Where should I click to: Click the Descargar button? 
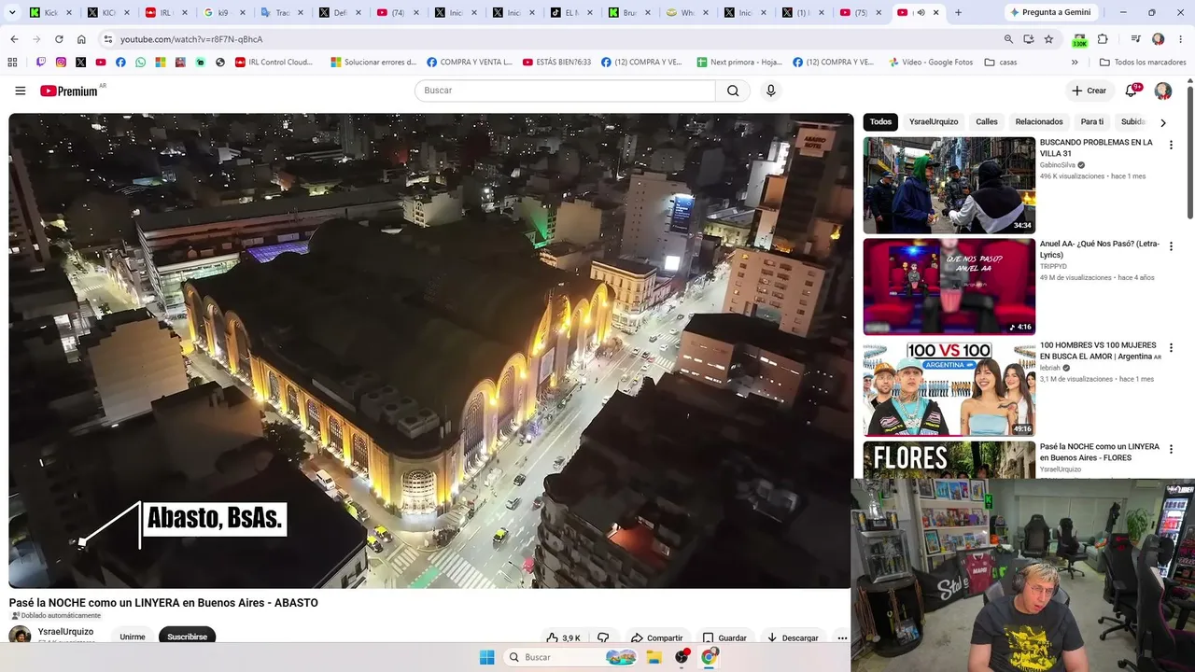[793, 638]
